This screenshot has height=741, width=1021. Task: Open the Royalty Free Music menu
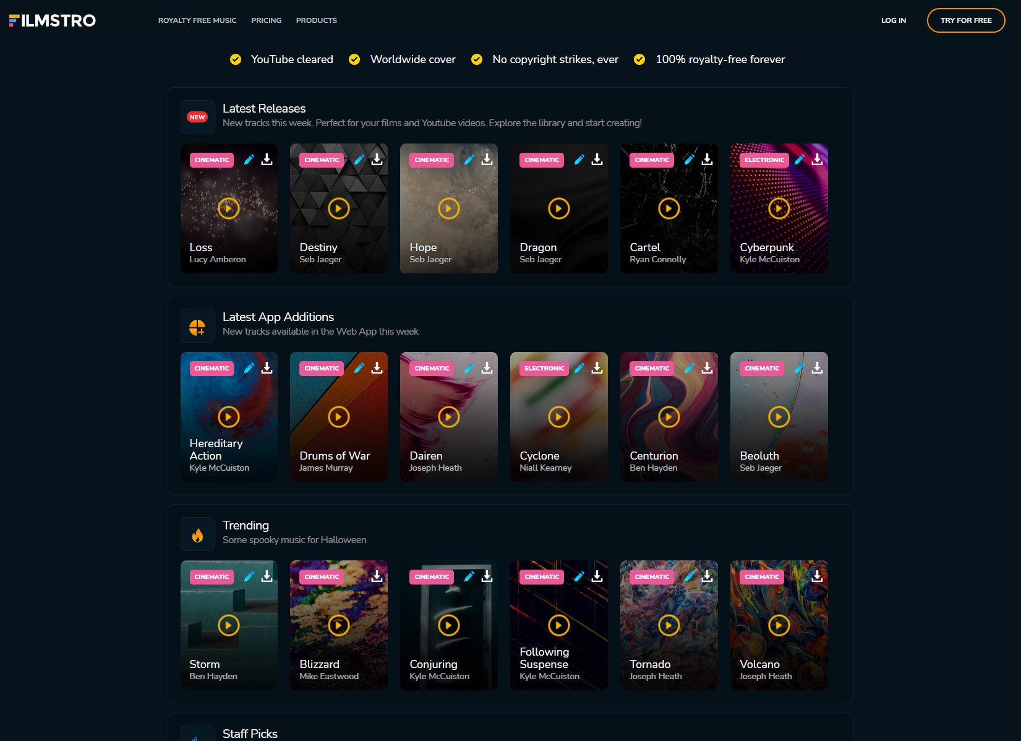(197, 20)
